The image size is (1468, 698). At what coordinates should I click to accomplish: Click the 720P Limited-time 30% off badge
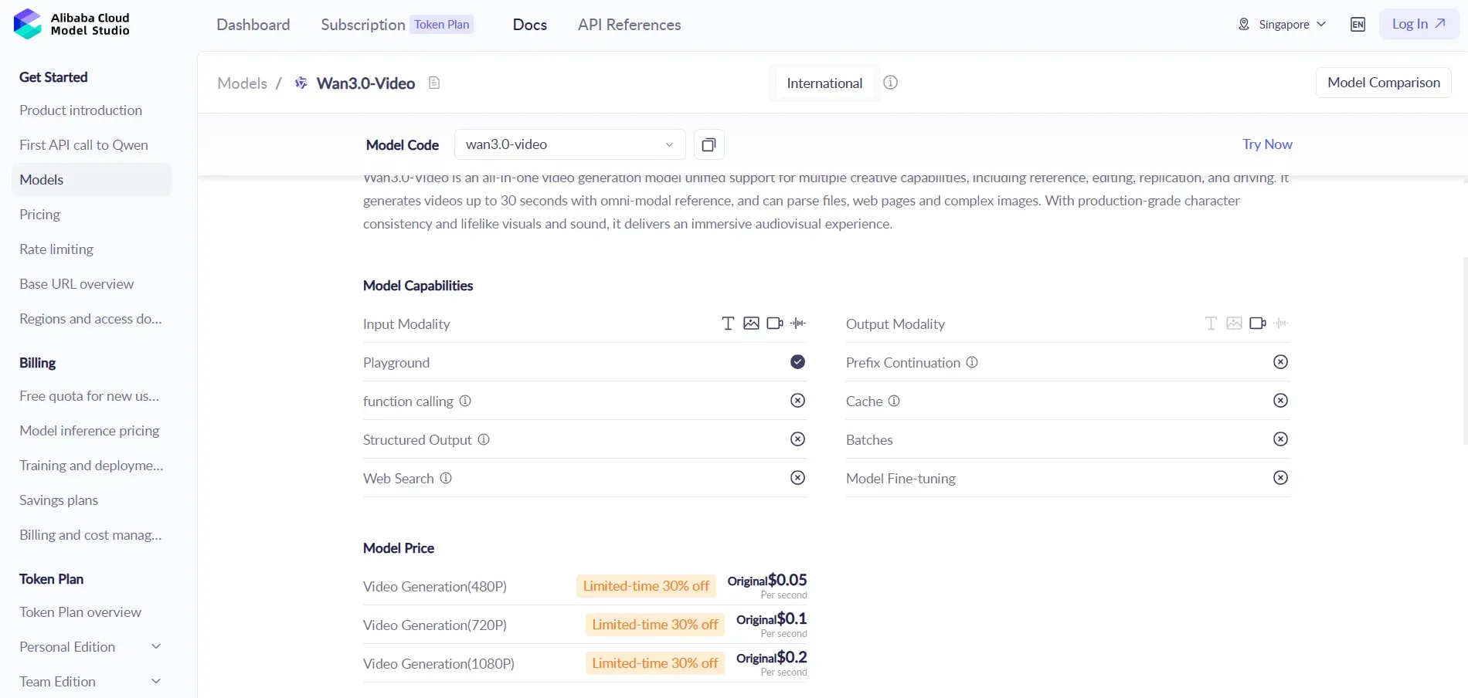(x=655, y=625)
